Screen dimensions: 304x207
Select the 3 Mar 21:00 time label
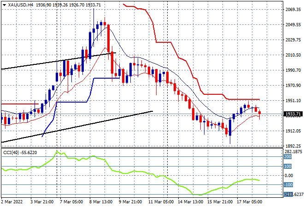(x=42, y=202)
